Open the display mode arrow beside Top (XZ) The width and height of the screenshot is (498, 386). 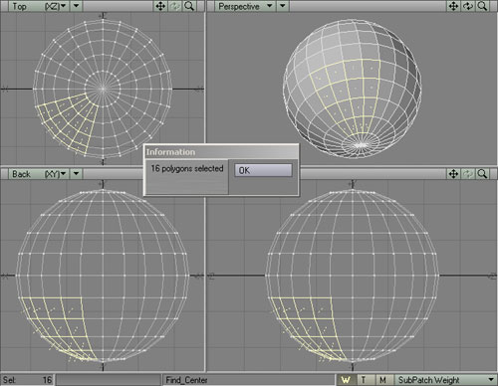(x=76, y=6)
